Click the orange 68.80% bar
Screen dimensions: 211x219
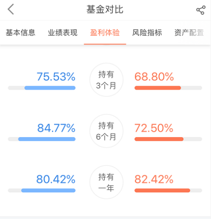pos(158,88)
